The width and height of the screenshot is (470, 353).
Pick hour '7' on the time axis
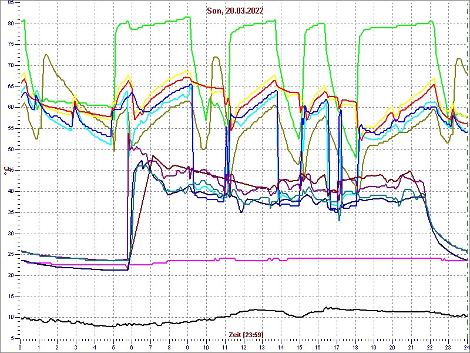pos(150,347)
